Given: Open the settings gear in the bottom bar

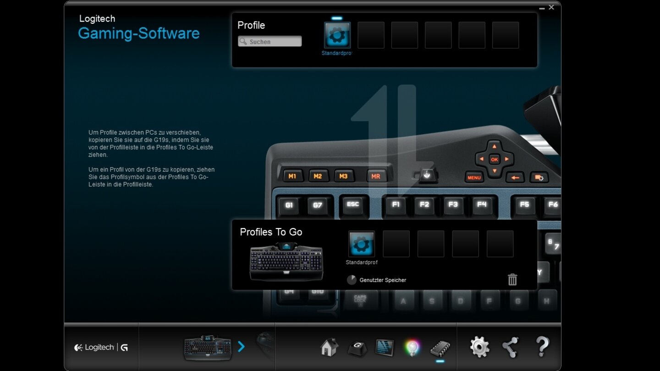Looking at the screenshot, I should (x=479, y=347).
